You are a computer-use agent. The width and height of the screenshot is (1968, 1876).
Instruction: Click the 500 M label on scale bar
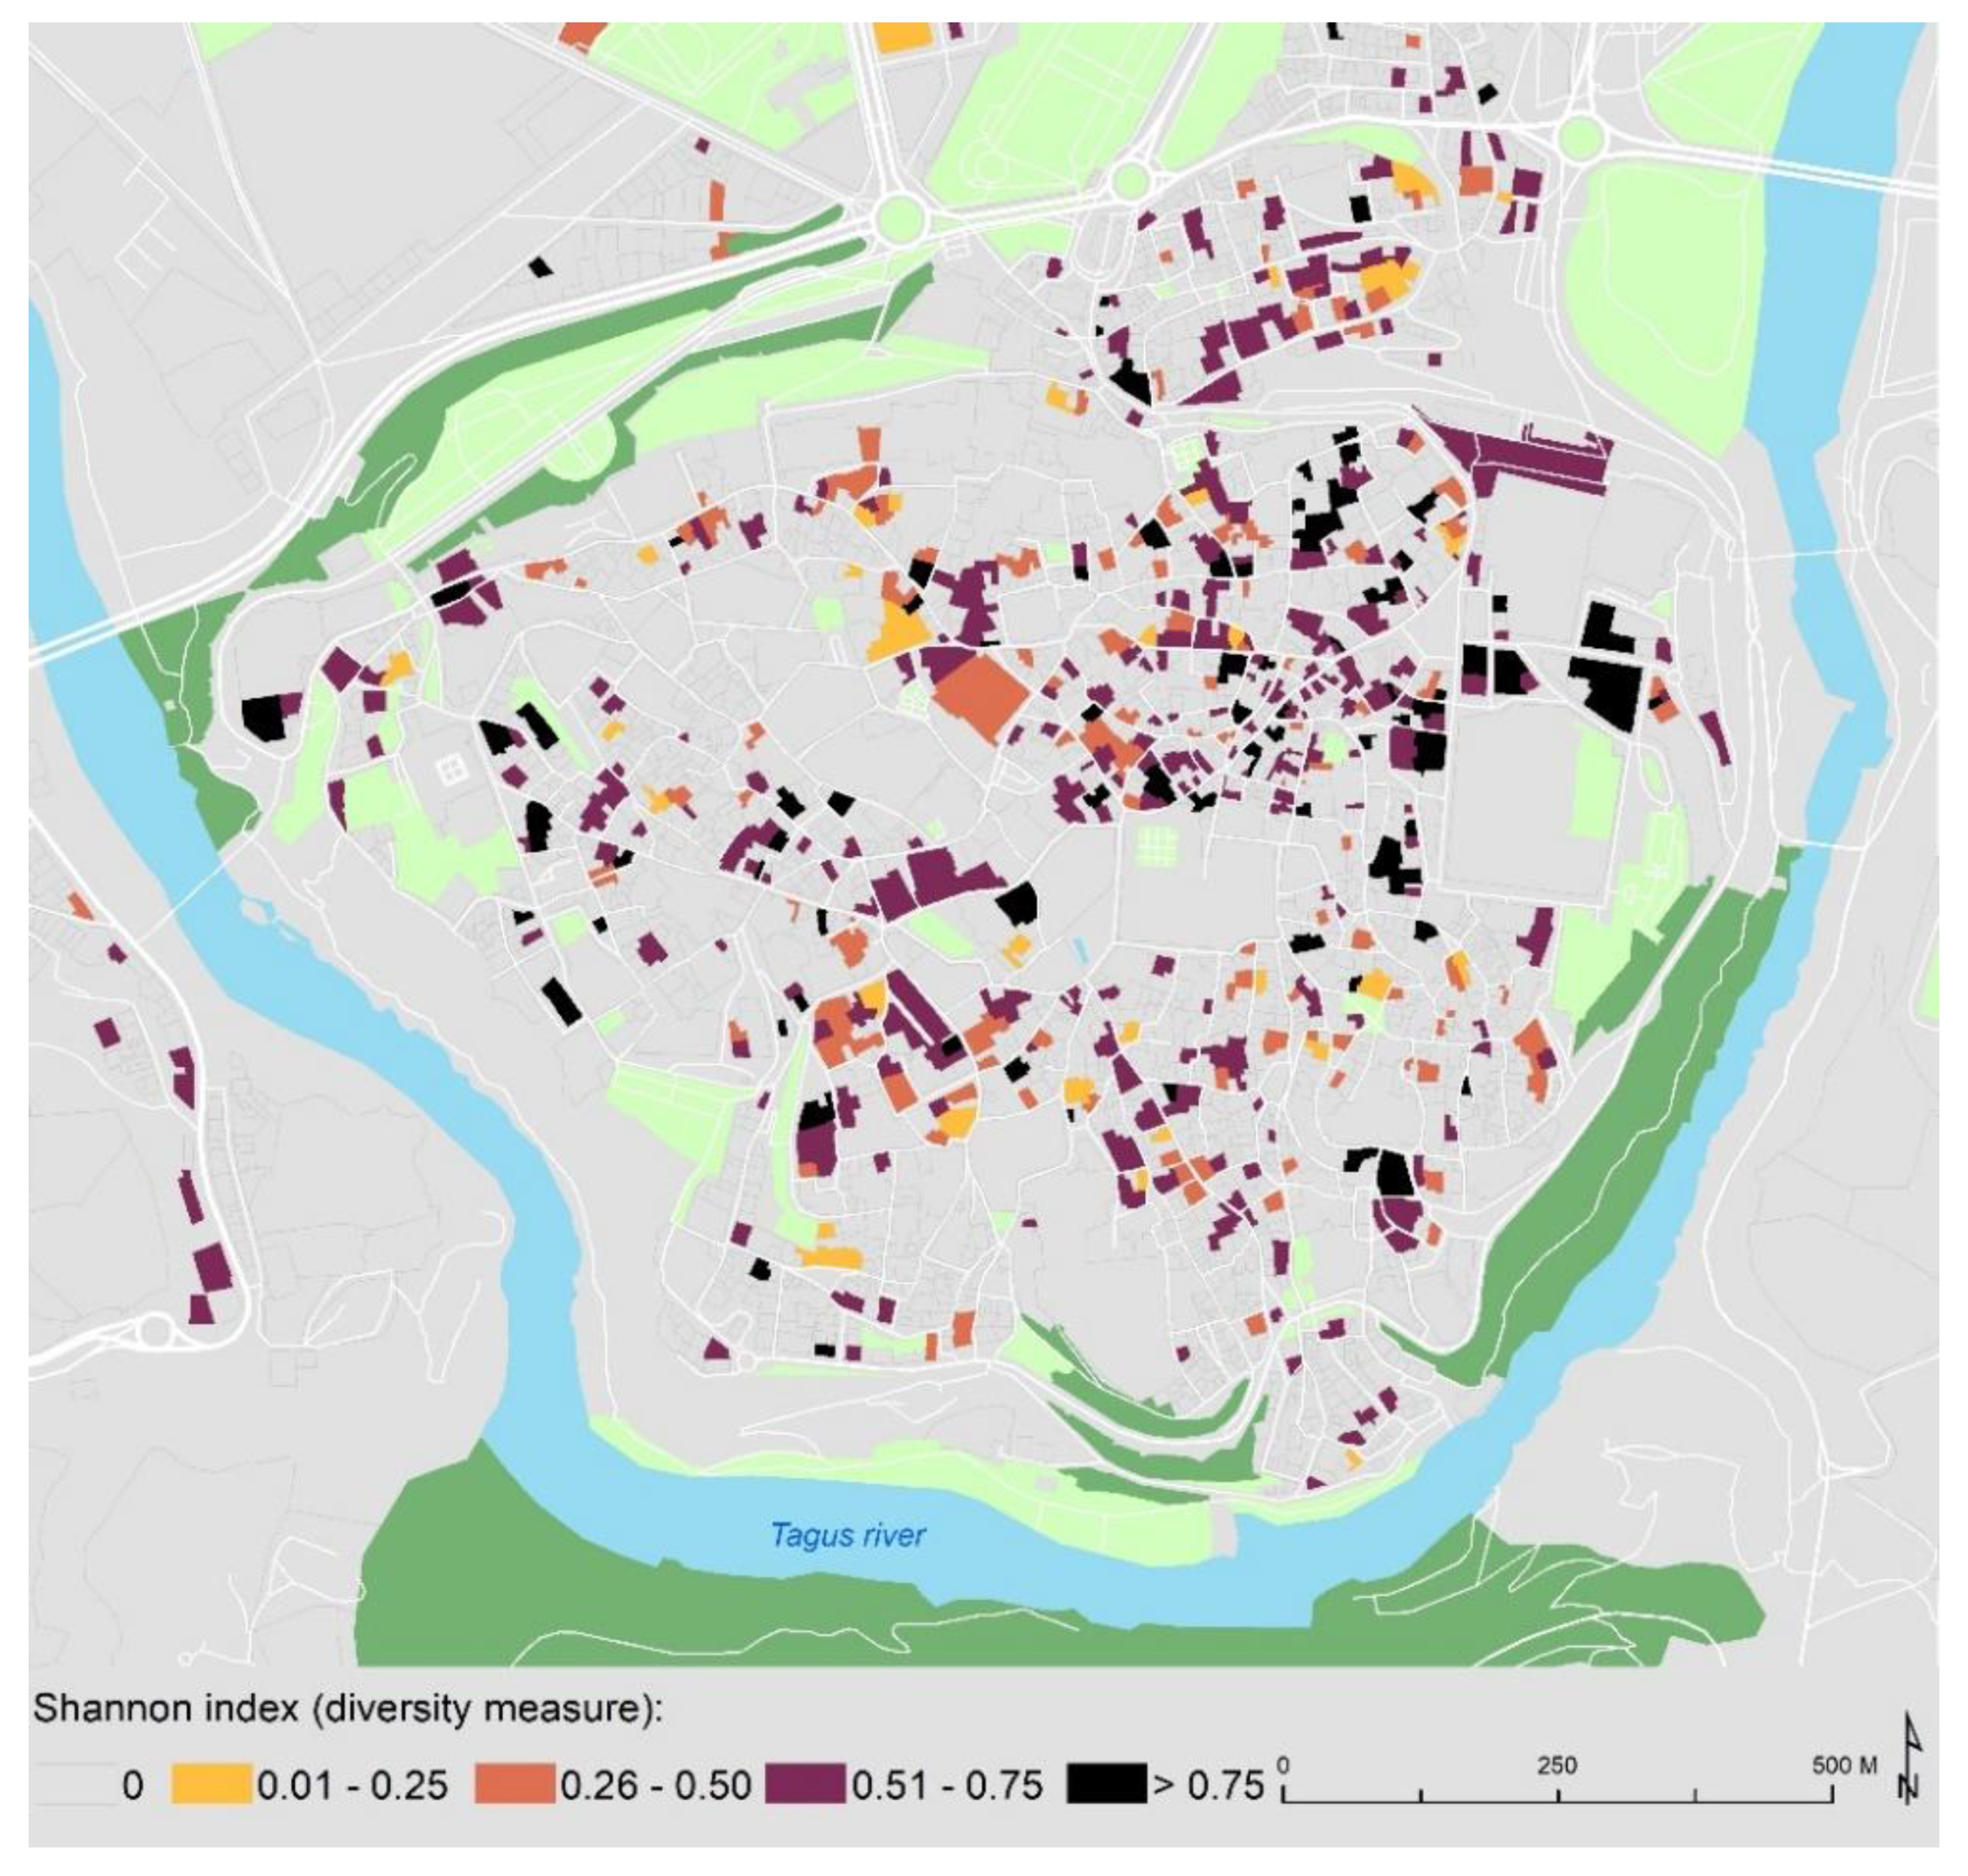pyautogui.click(x=1844, y=1765)
